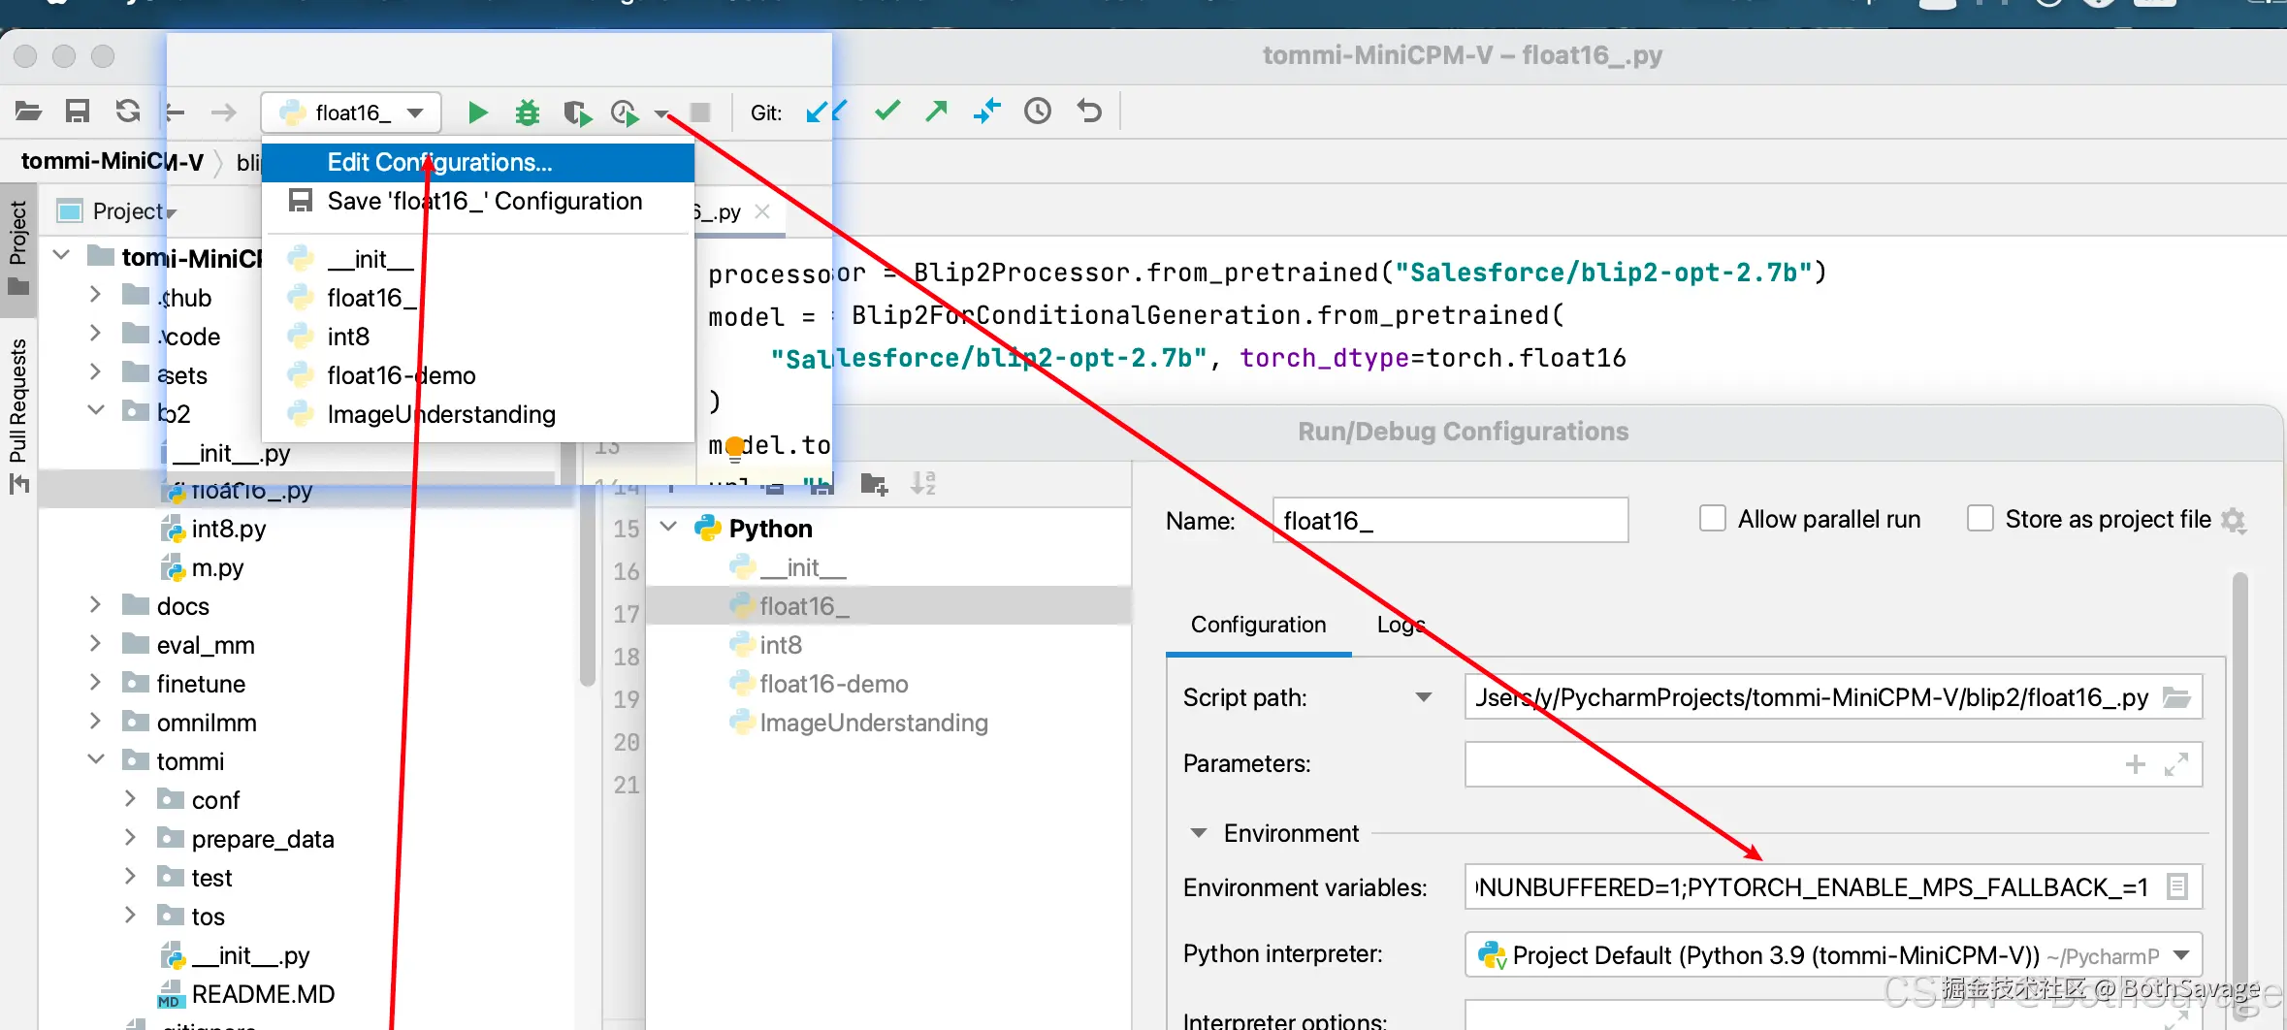
Task: Click the Git commit checkmark icon
Action: coord(887,112)
